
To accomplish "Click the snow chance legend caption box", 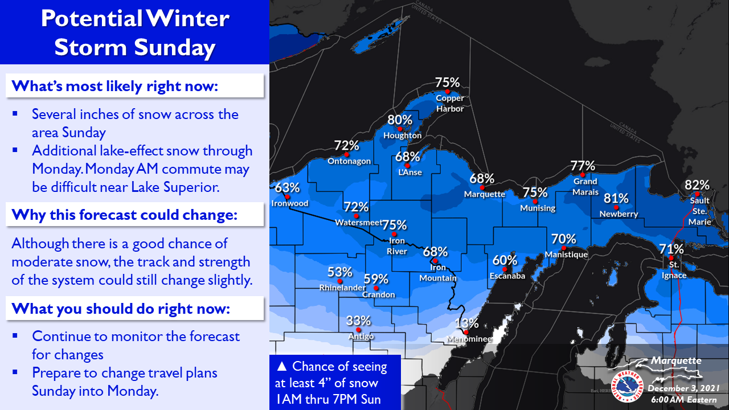I will pos(335,383).
